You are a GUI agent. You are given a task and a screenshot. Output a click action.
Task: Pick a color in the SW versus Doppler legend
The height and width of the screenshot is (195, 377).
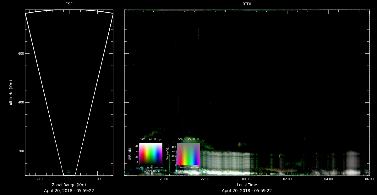[188, 154]
